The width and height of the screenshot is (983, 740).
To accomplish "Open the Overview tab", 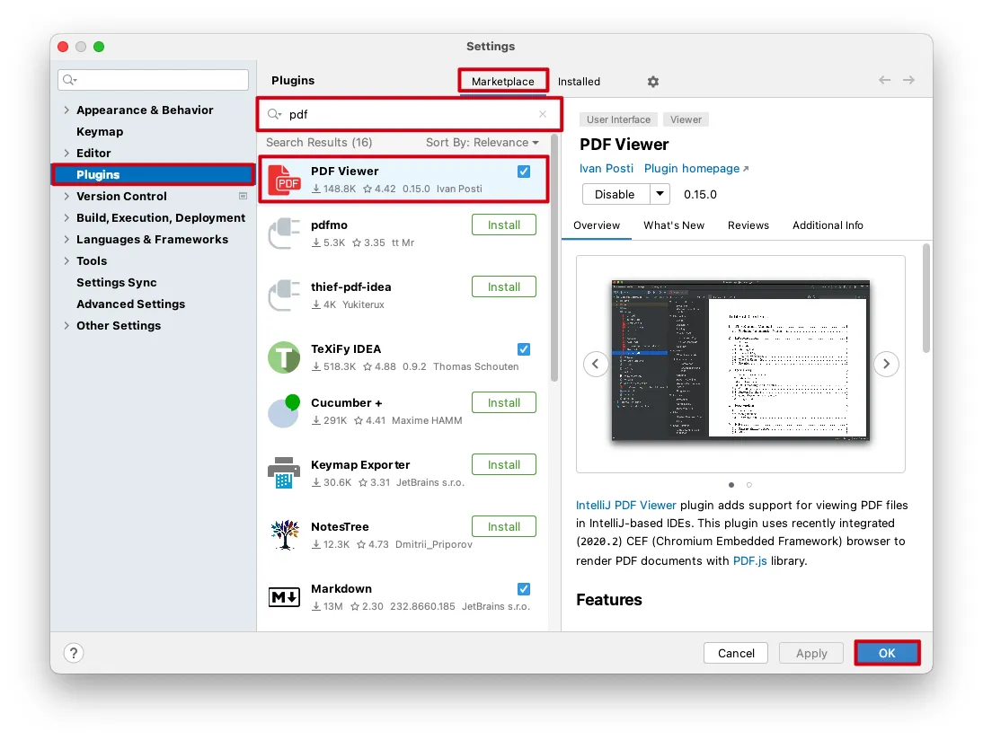I will pos(597,225).
